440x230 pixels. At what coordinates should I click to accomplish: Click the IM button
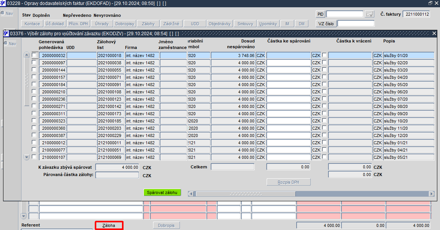287,24
